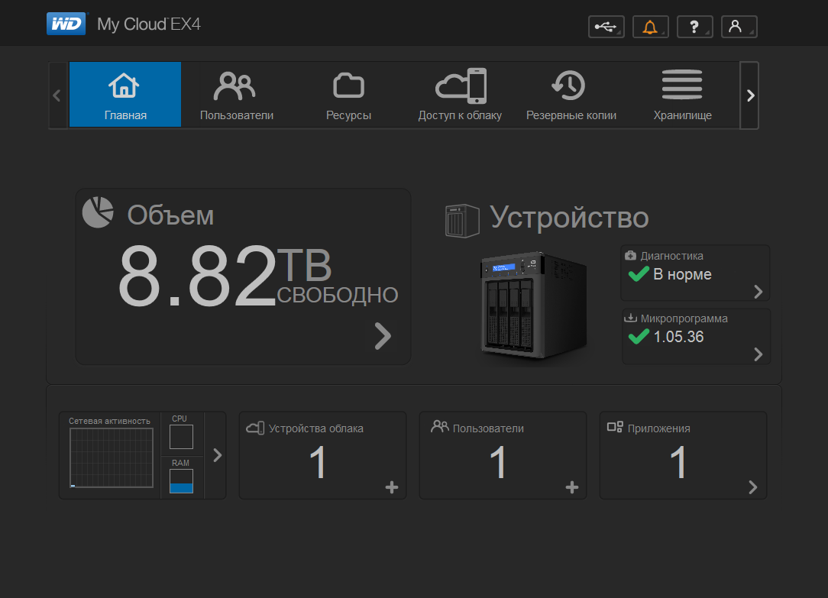The height and width of the screenshot is (598, 828).
Task: Open the USB devices icon
Action: coord(606,27)
